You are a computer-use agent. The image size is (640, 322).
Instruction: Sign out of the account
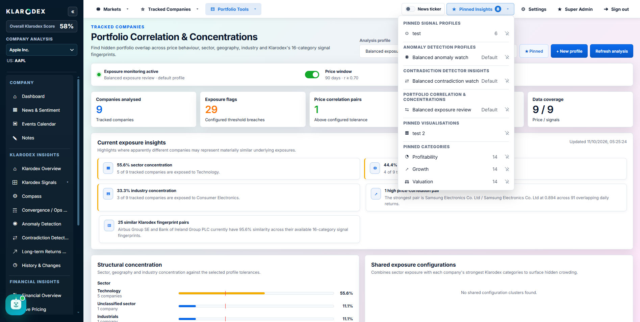pos(616,9)
